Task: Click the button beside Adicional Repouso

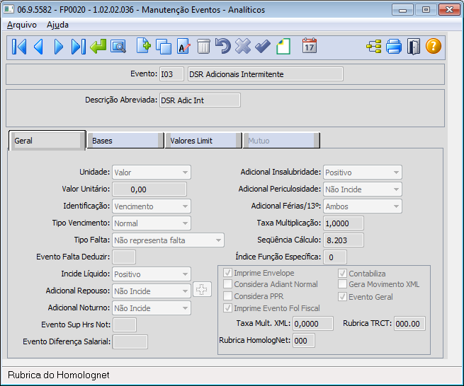Action: point(202,290)
